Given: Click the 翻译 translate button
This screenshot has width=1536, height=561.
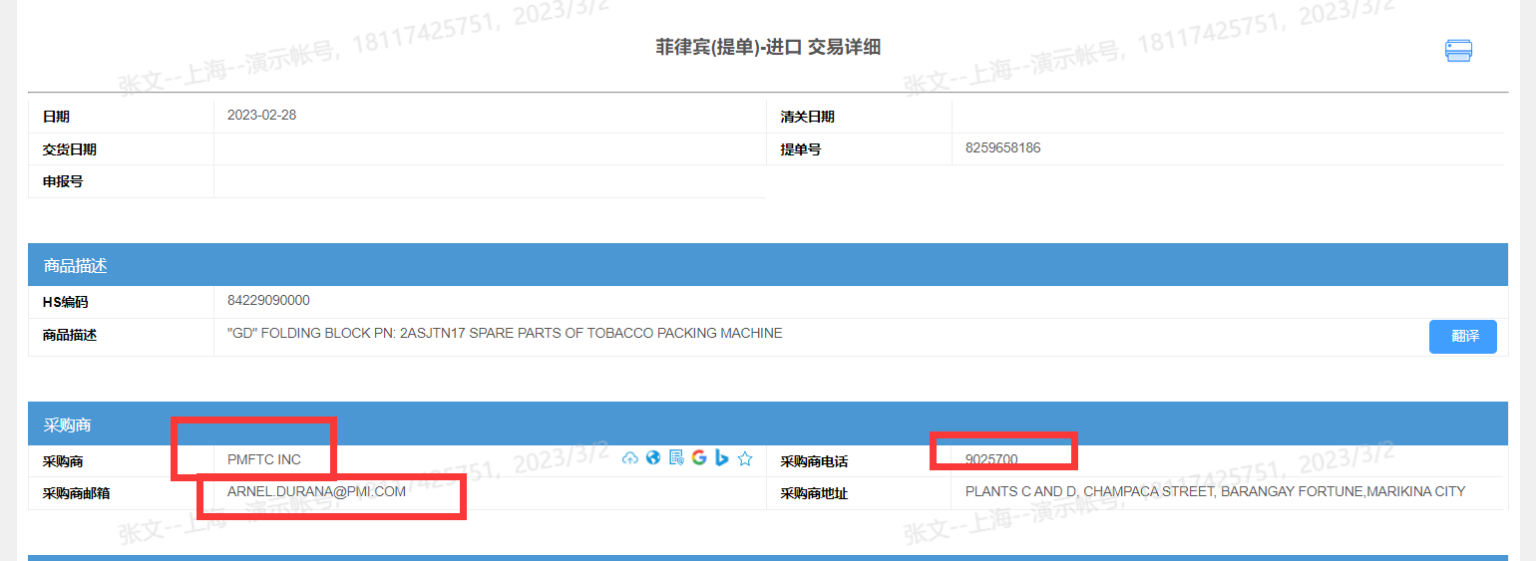Looking at the screenshot, I should tap(1463, 337).
